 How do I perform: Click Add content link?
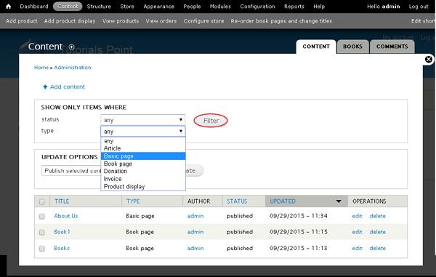click(x=68, y=87)
